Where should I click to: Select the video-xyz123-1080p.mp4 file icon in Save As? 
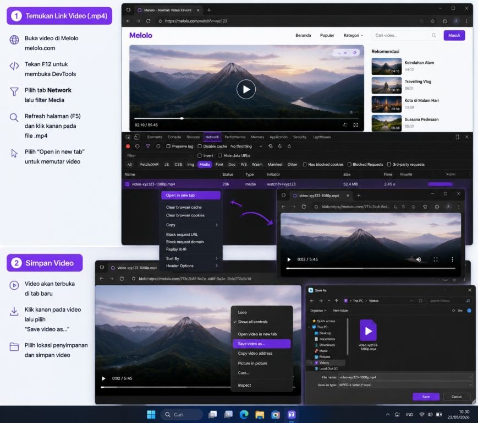pos(368,330)
